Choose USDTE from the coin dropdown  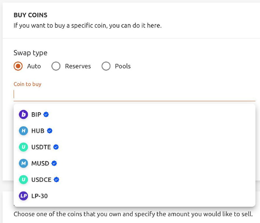pos(135,147)
